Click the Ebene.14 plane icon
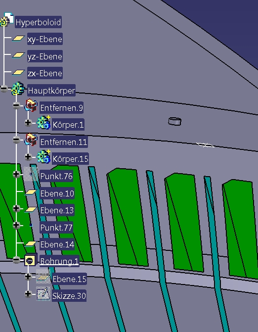258x332 pixels. tap(31, 244)
